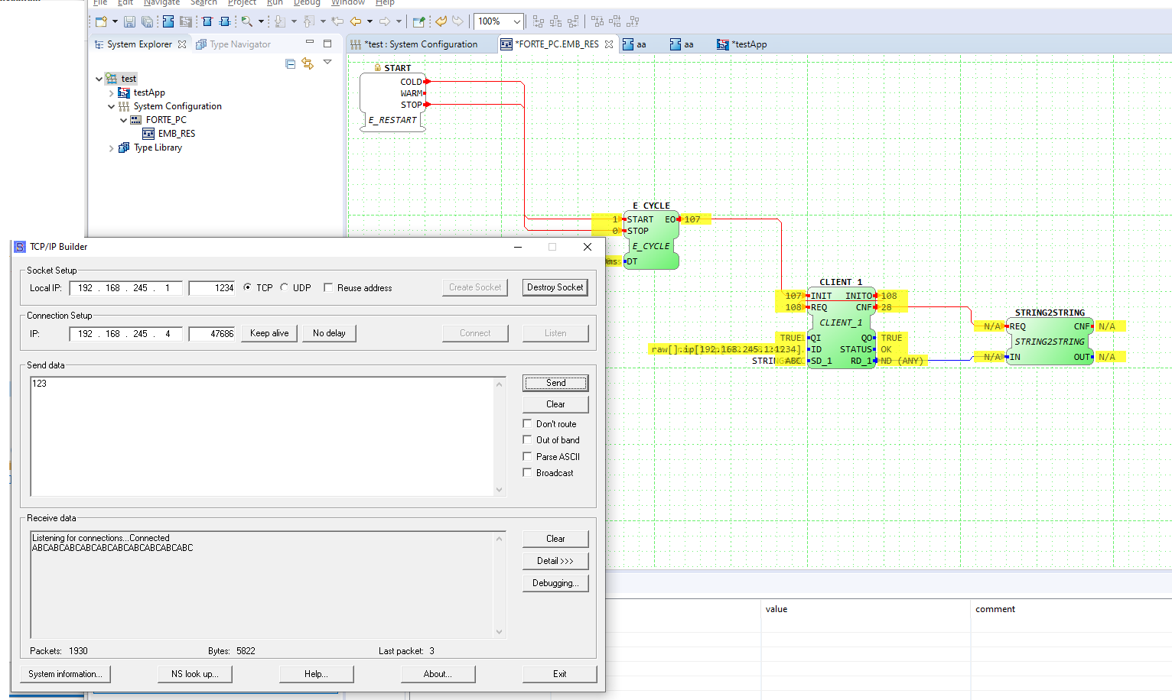
Task: Clear the Receive data box
Action: (555, 539)
